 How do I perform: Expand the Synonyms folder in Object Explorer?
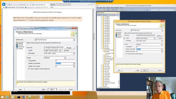pos(103,57)
